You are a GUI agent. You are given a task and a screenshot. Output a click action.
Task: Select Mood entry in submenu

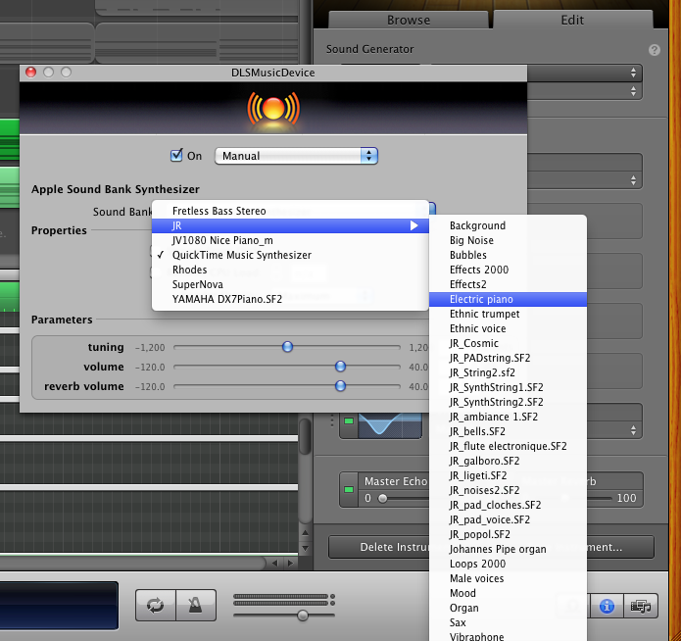pyautogui.click(x=508, y=594)
